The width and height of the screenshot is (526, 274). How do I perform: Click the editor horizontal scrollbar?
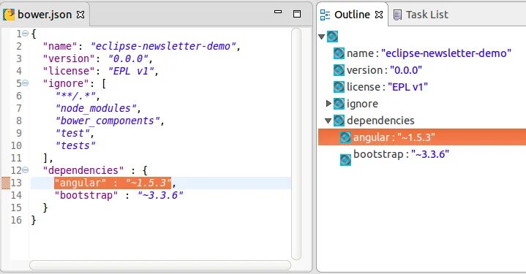click(160, 265)
